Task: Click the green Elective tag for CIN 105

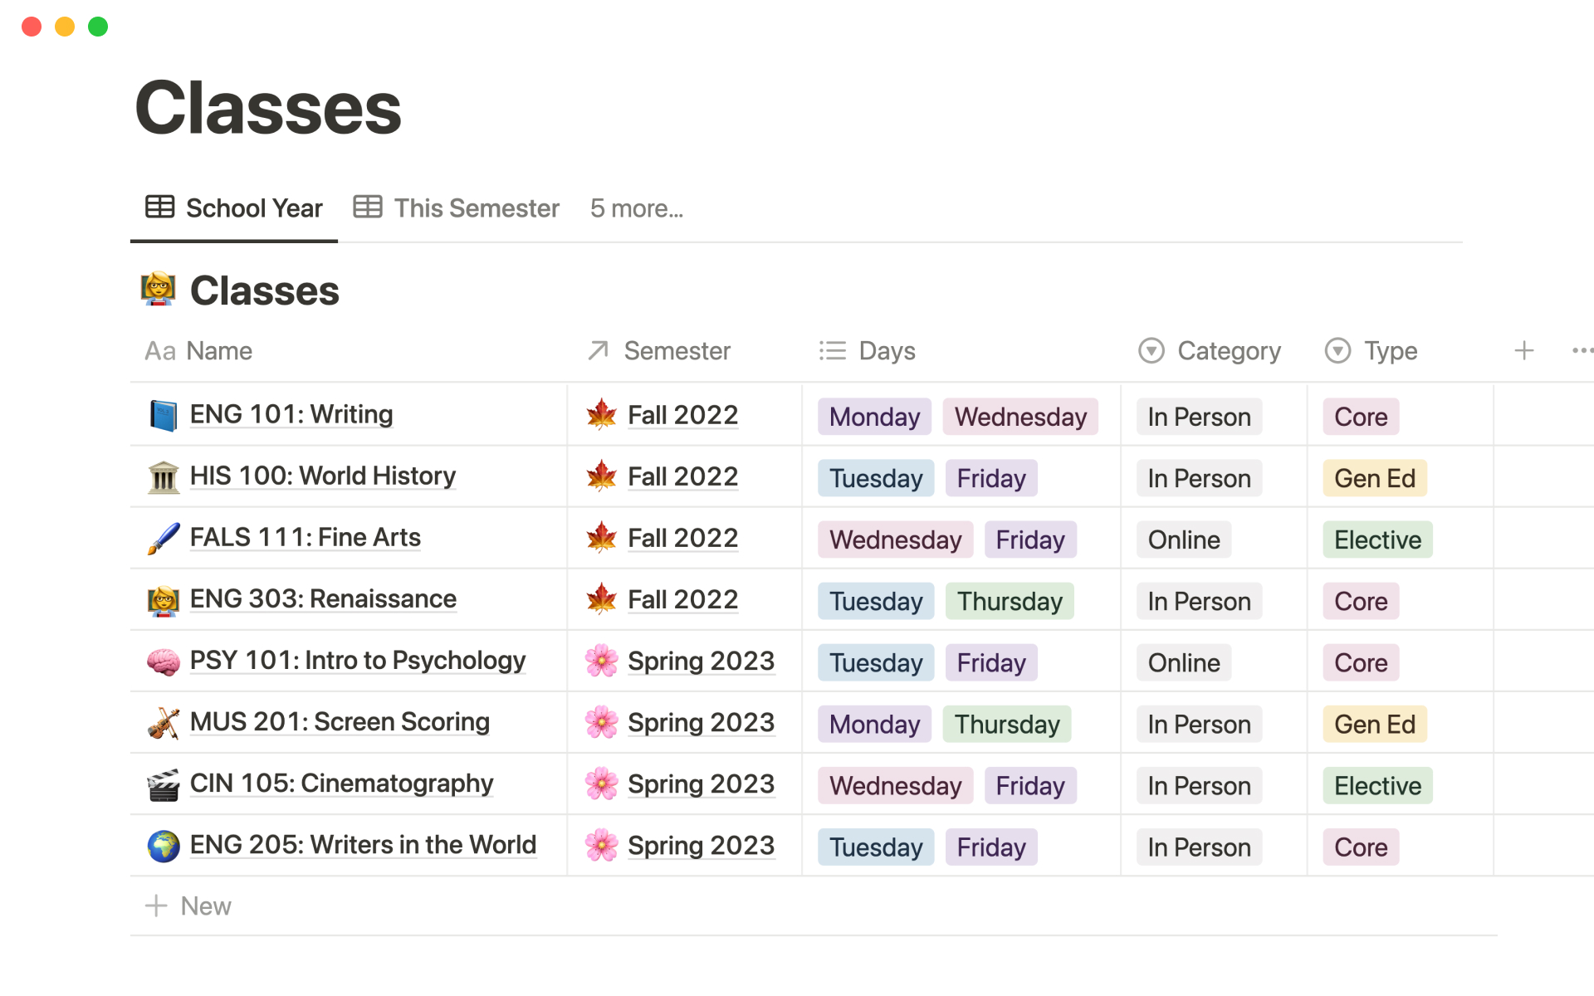Action: coord(1377,785)
